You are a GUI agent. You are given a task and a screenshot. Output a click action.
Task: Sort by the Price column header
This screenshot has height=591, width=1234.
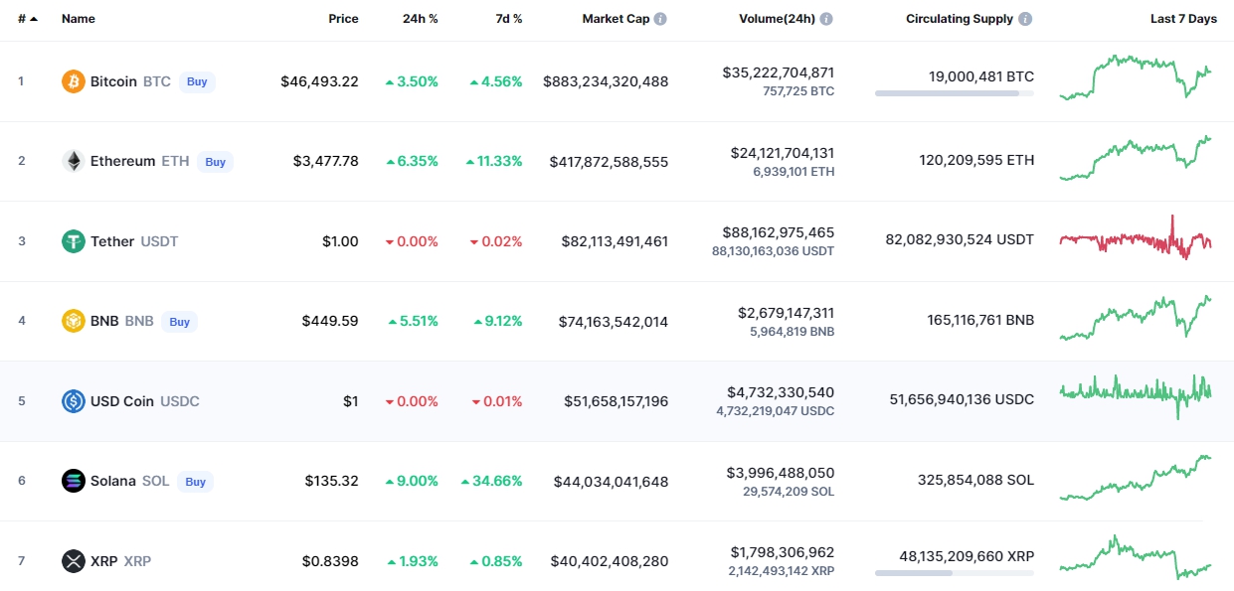pyautogui.click(x=343, y=19)
